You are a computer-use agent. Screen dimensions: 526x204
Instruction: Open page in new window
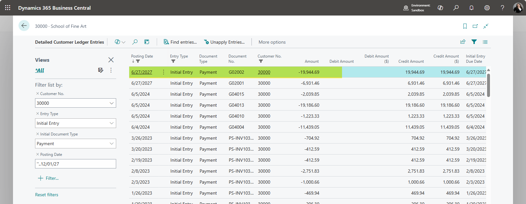tap(475, 26)
